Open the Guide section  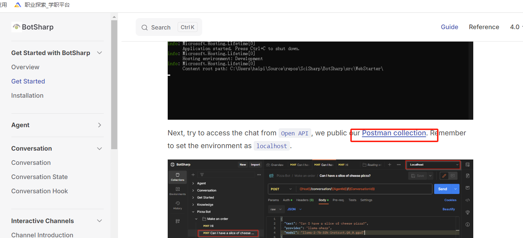[x=449, y=27]
